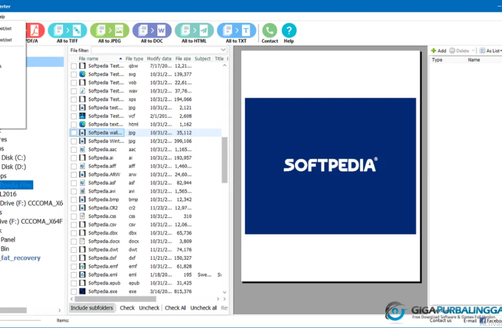This screenshot has width=502, height=328.
Task: Convert all files to TIFF
Action: [67, 33]
